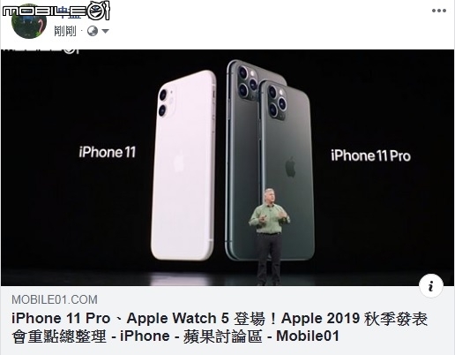
Task: Click the "蘋果討論區 - Mobile01" title line
Action: 261,336
